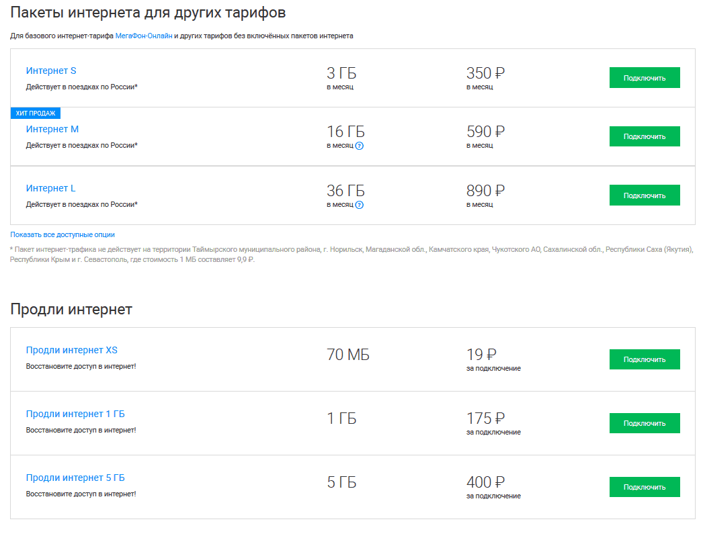Open the Продли интернет 5 ГБ title link
This screenshot has height=536, width=701.
pos(75,478)
